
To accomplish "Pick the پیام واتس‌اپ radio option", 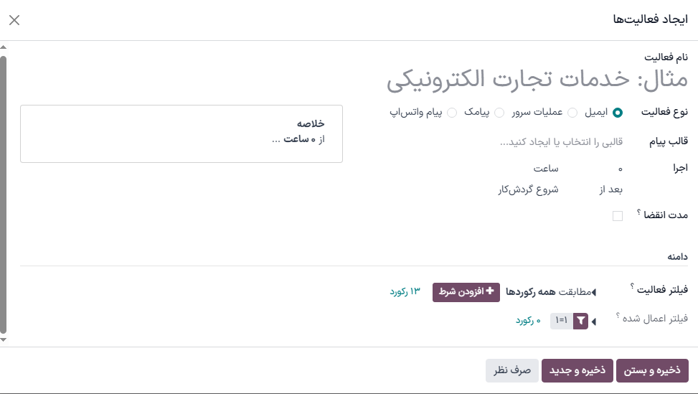I will (x=452, y=113).
